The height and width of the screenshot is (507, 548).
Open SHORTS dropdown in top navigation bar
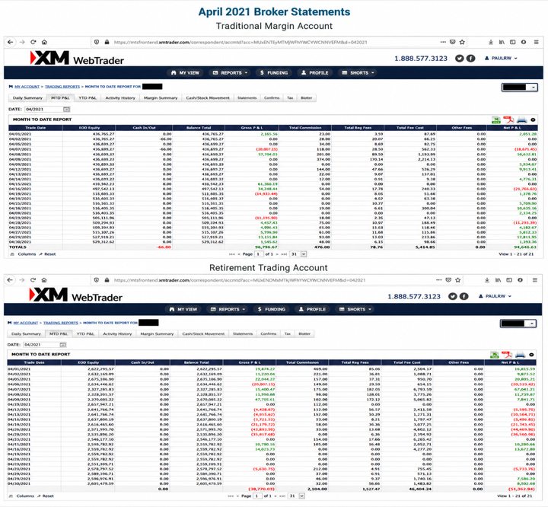click(x=358, y=73)
